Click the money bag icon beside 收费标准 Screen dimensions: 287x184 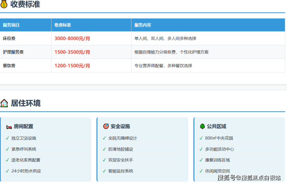tap(4, 5)
